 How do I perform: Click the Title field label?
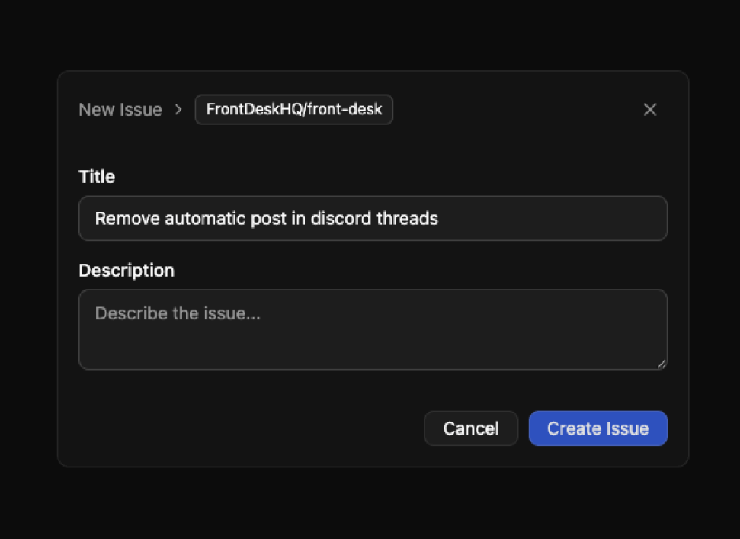point(97,177)
